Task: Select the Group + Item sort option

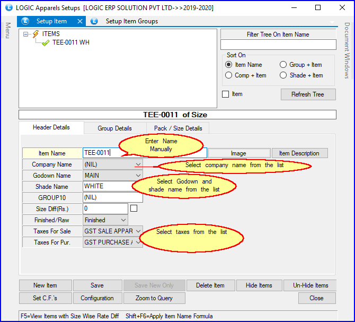Action: point(283,65)
